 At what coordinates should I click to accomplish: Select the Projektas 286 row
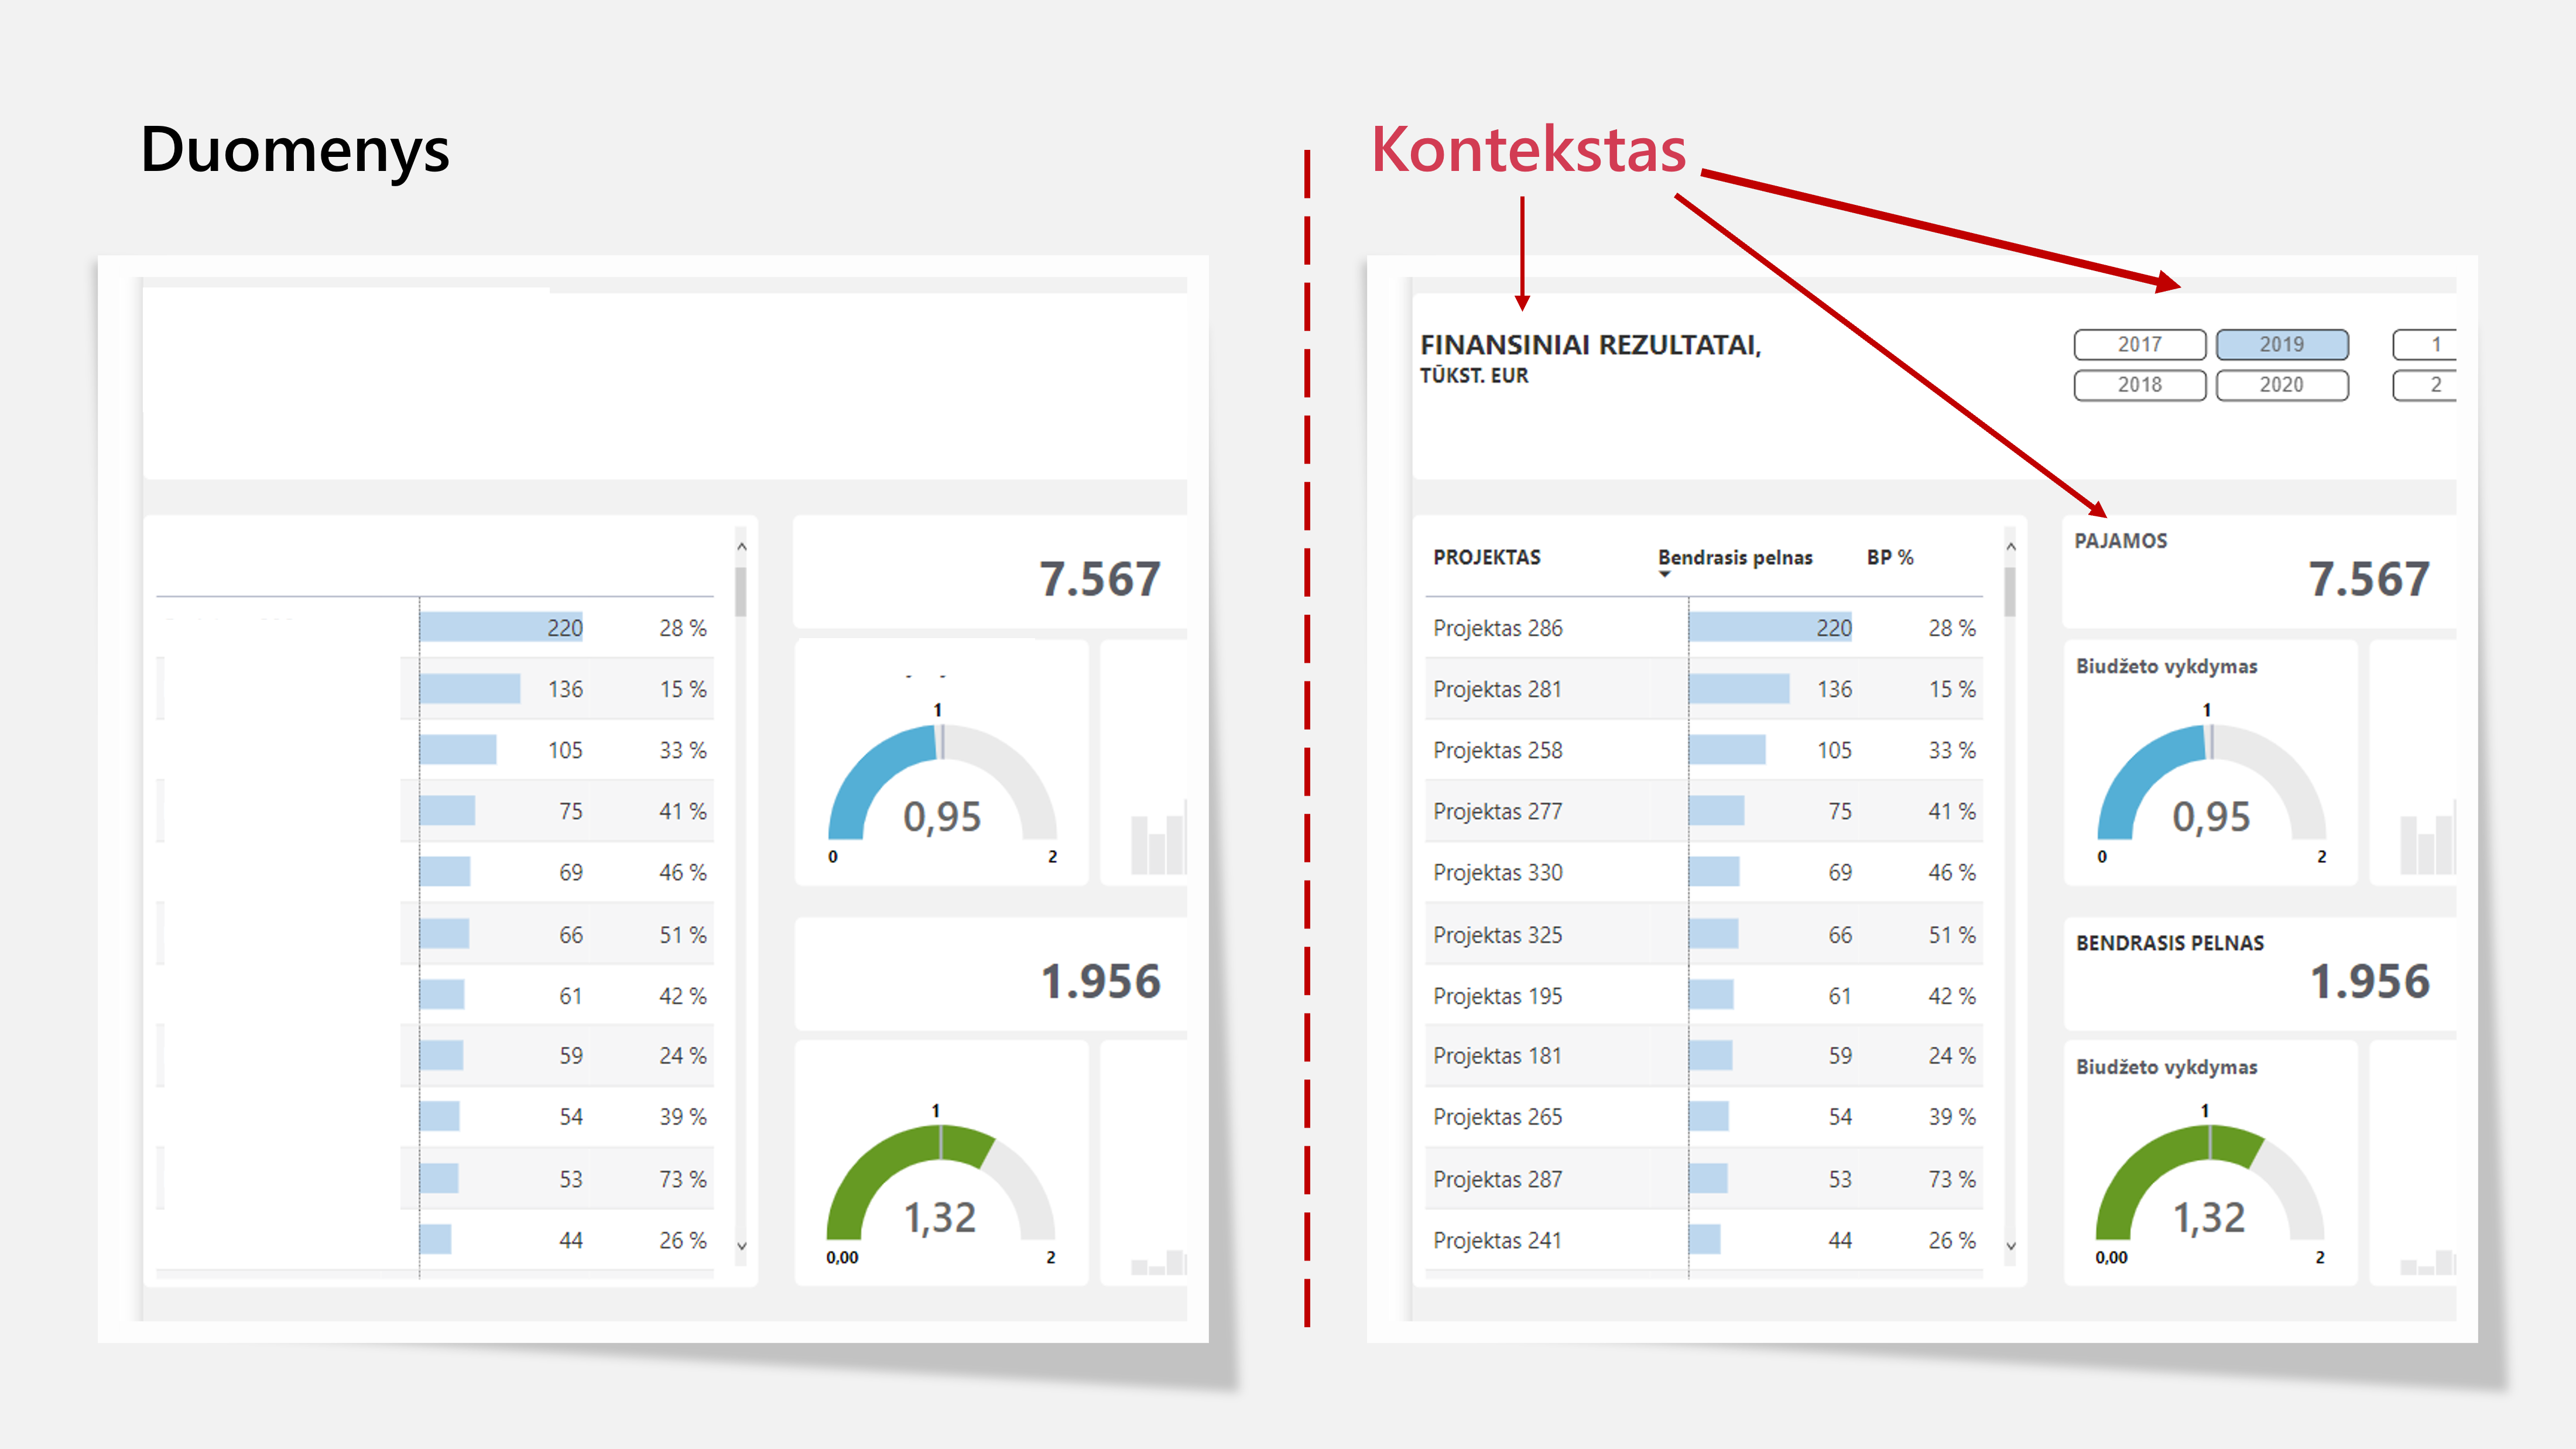coord(1497,628)
